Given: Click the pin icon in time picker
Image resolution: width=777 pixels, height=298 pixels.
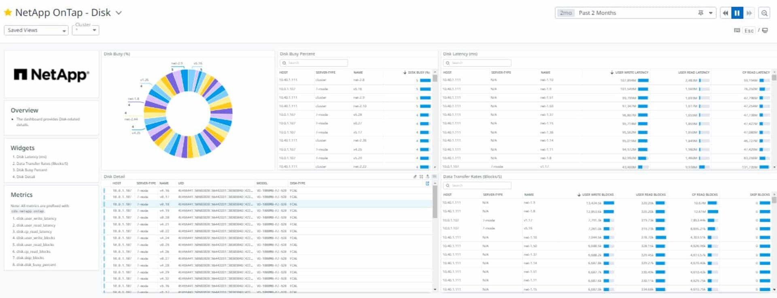Looking at the screenshot, I should click(x=701, y=13).
